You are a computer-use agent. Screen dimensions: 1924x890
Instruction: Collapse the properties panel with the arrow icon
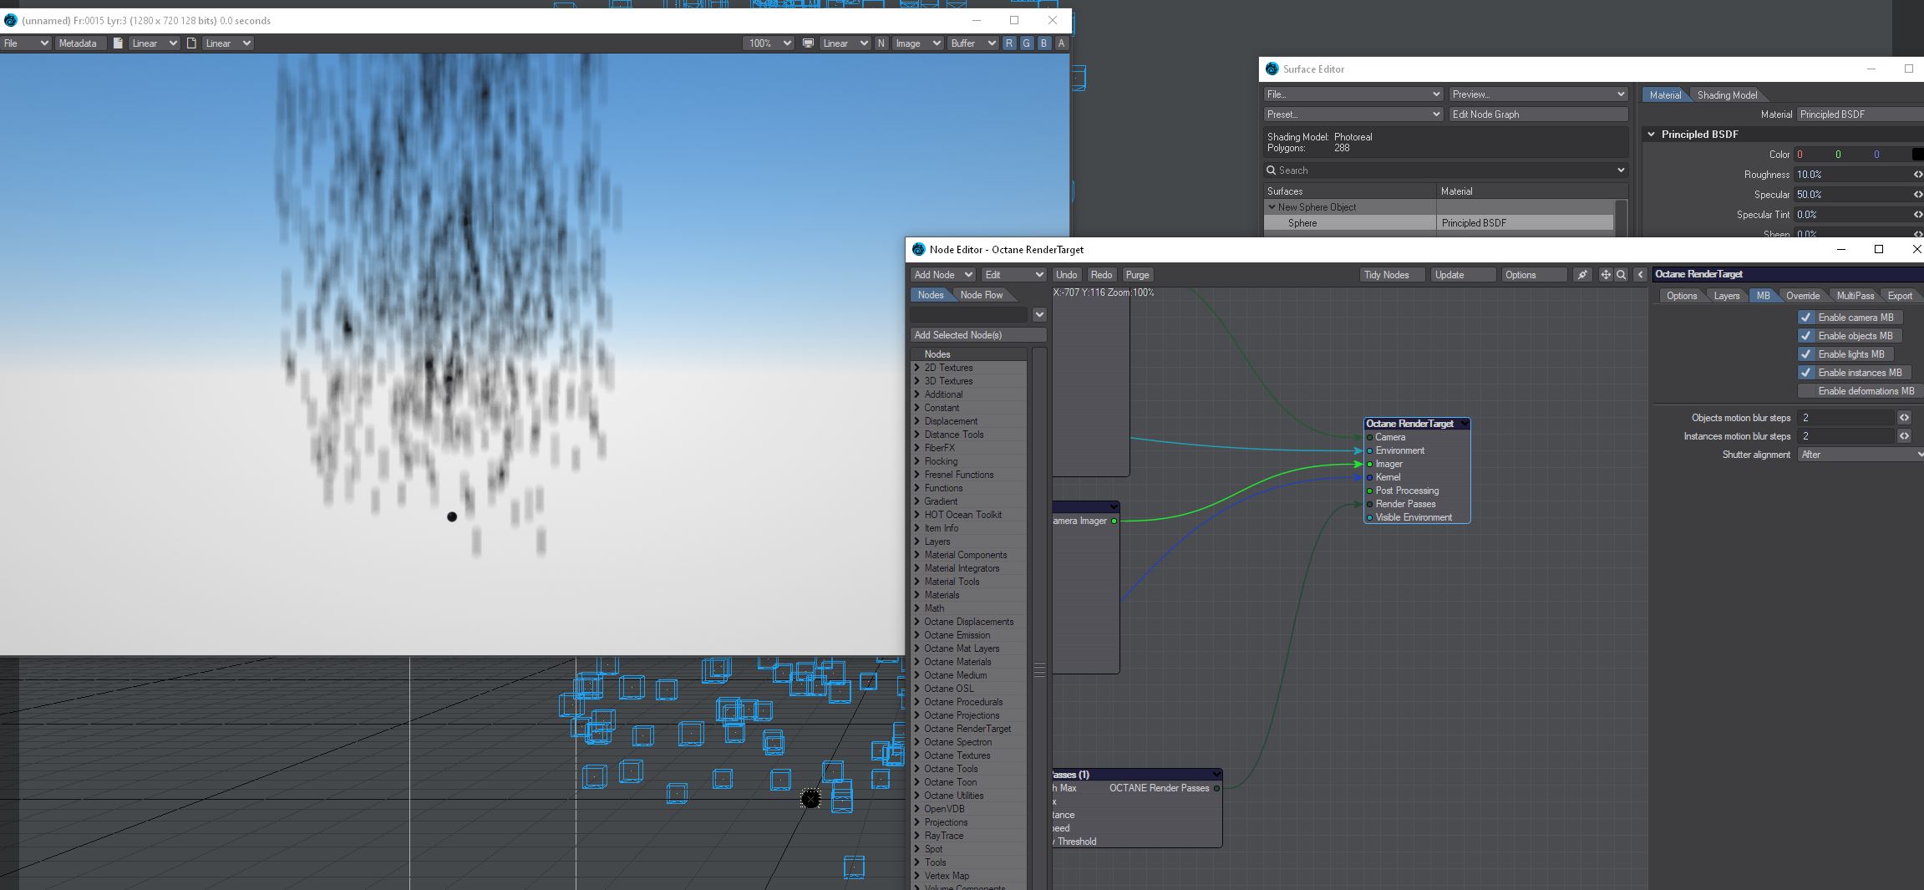click(x=1641, y=275)
